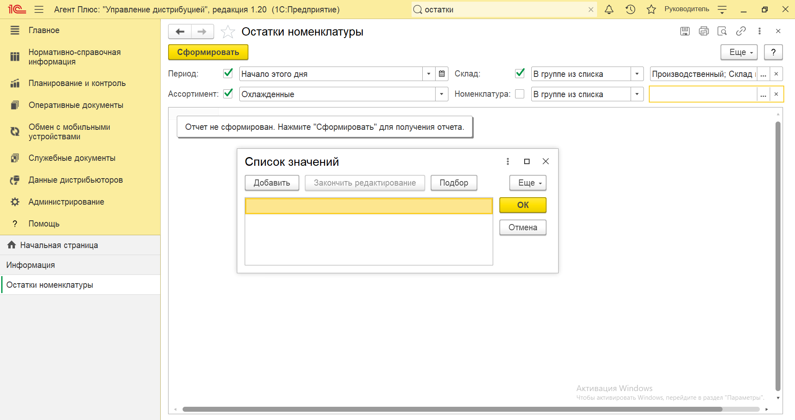
Task: Enable the Номенклатура checkbox
Action: tap(520, 94)
